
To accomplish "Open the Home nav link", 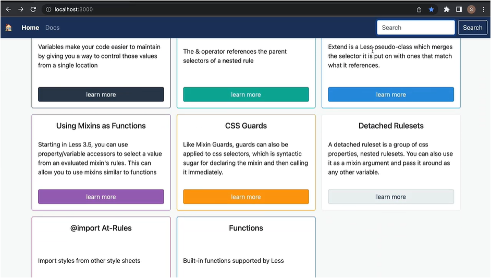I will click(30, 28).
